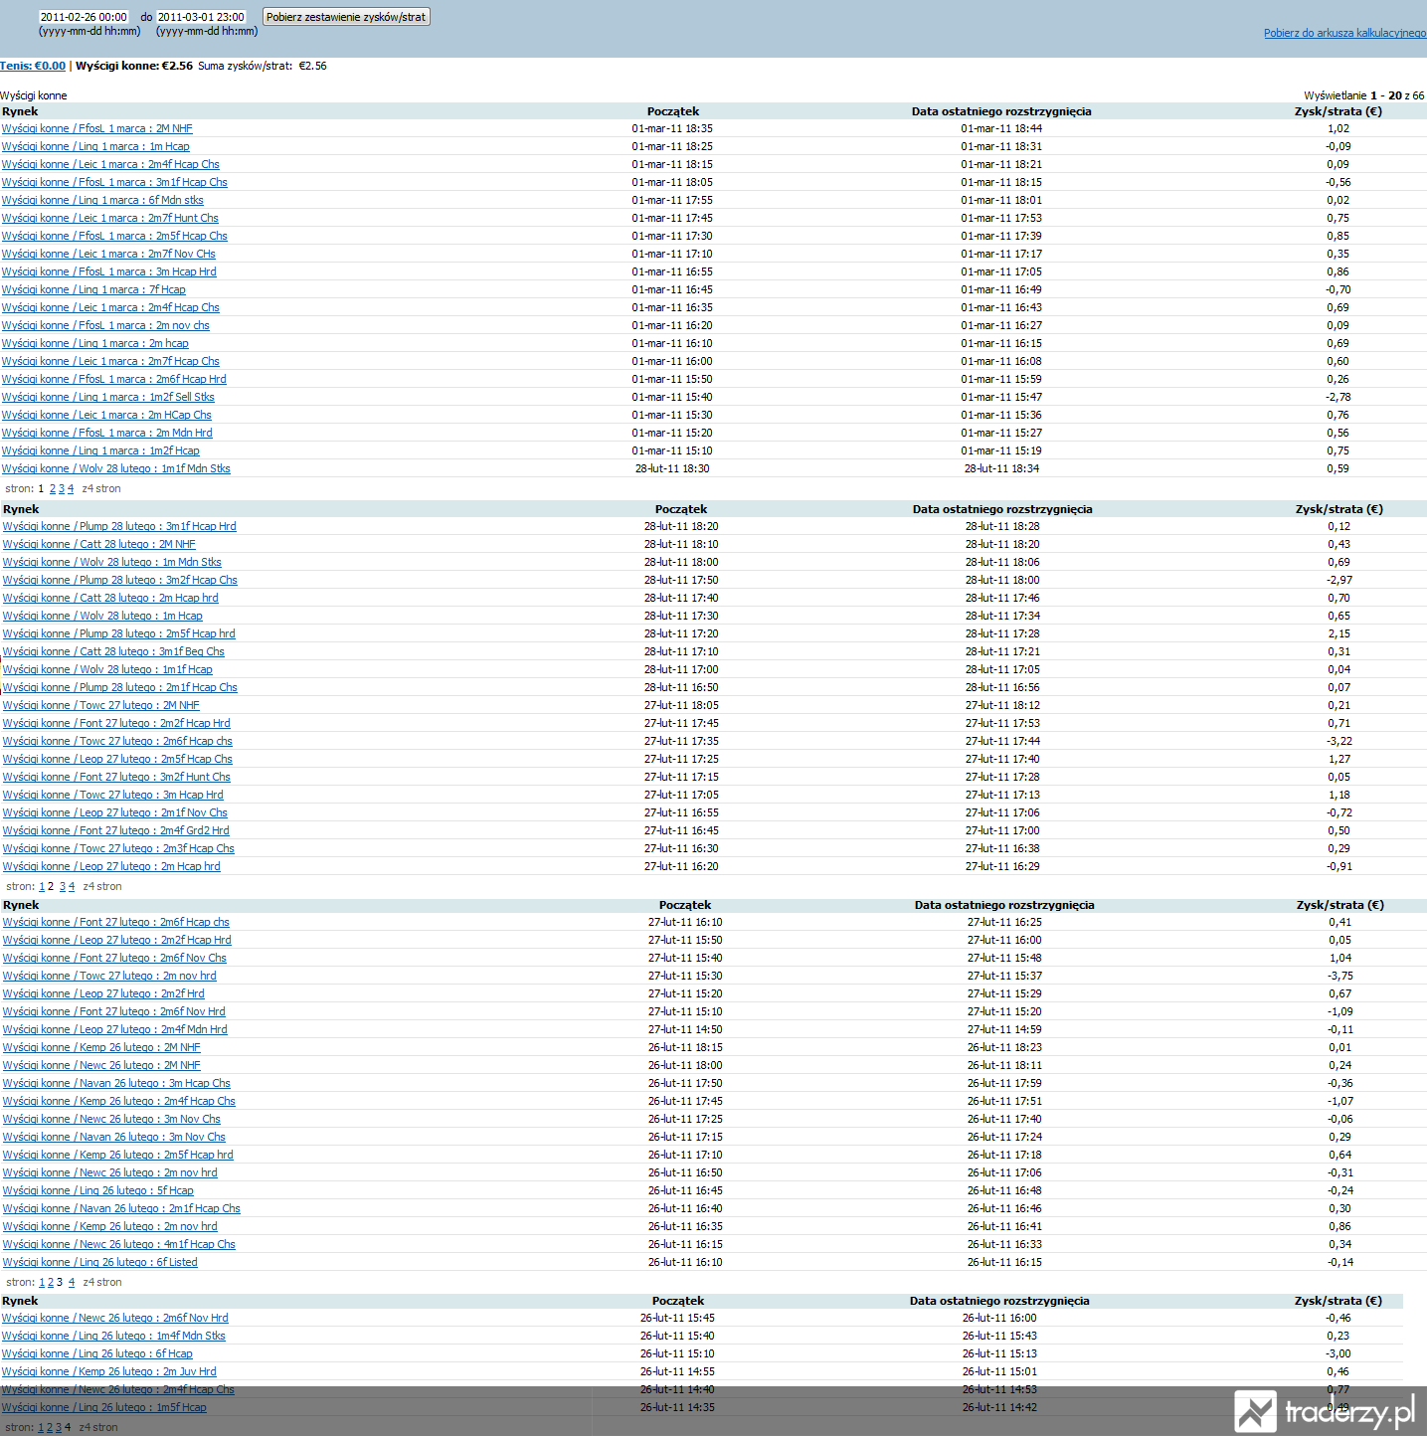Open Towc 27 lutego : 2m3f Hcap Chs
This screenshot has height=1436, width=1427.
pos(118,848)
